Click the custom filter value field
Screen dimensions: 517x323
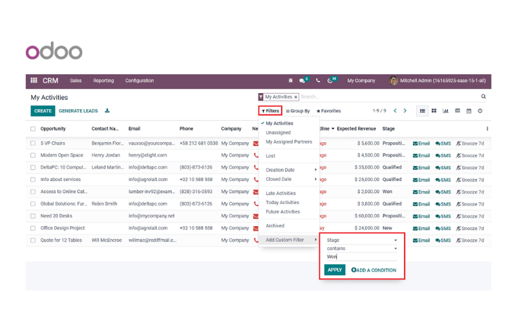tap(362, 256)
